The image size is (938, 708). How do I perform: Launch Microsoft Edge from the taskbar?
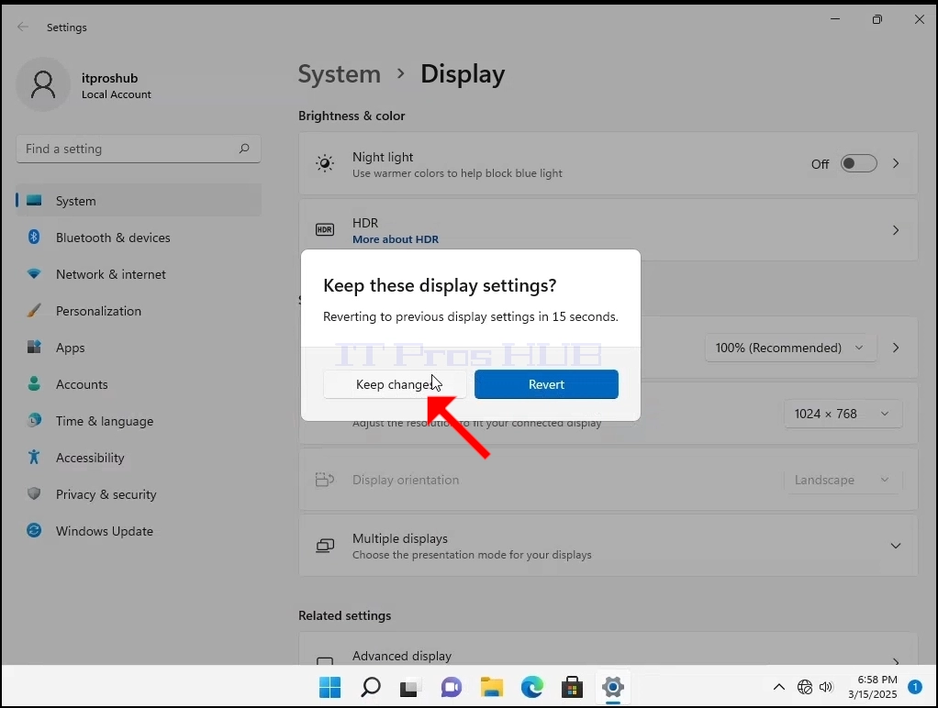pyautogui.click(x=531, y=688)
